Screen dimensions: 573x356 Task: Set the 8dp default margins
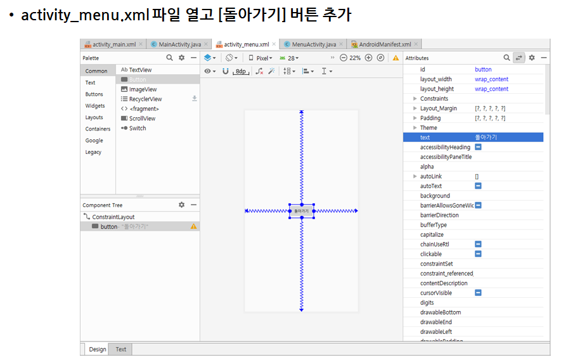tap(241, 71)
